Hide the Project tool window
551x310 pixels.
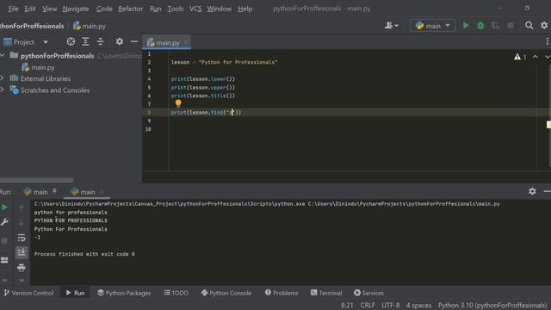click(x=134, y=42)
